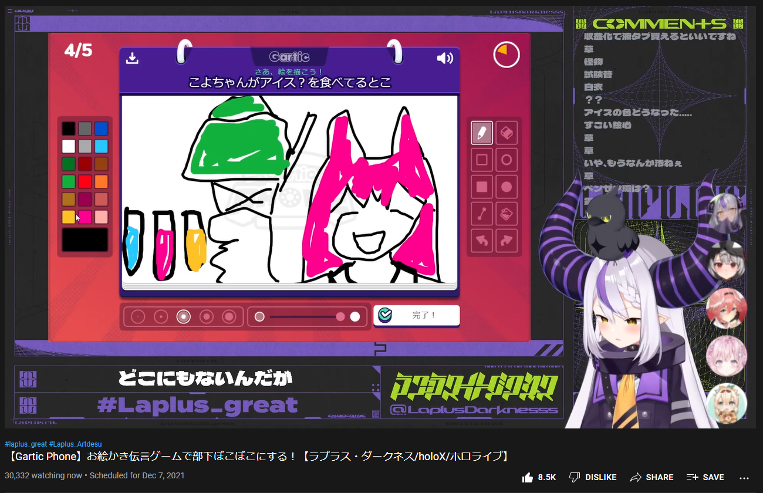Select the yellow color swatch
This screenshot has width=763, height=493.
[x=69, y=217]
